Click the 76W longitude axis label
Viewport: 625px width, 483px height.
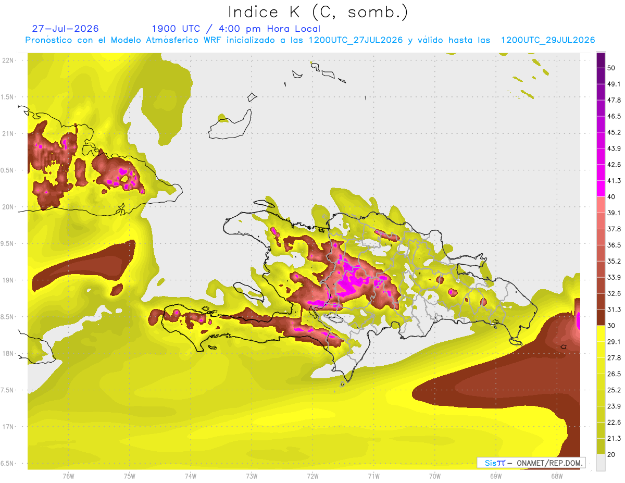point(68,476)
